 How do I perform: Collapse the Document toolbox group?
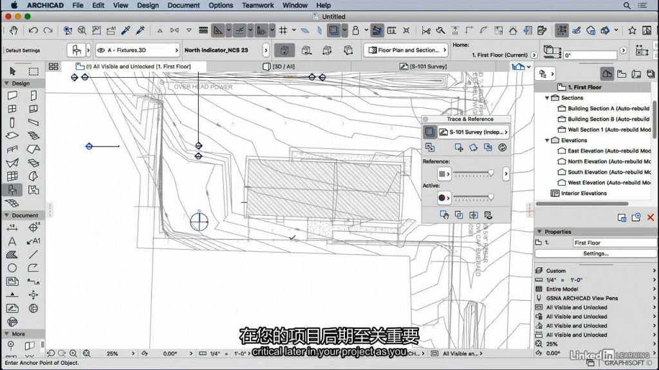pos(6,215)
